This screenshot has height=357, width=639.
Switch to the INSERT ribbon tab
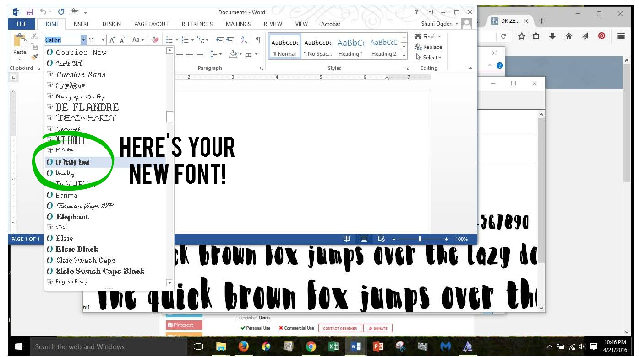coord(81,24)
